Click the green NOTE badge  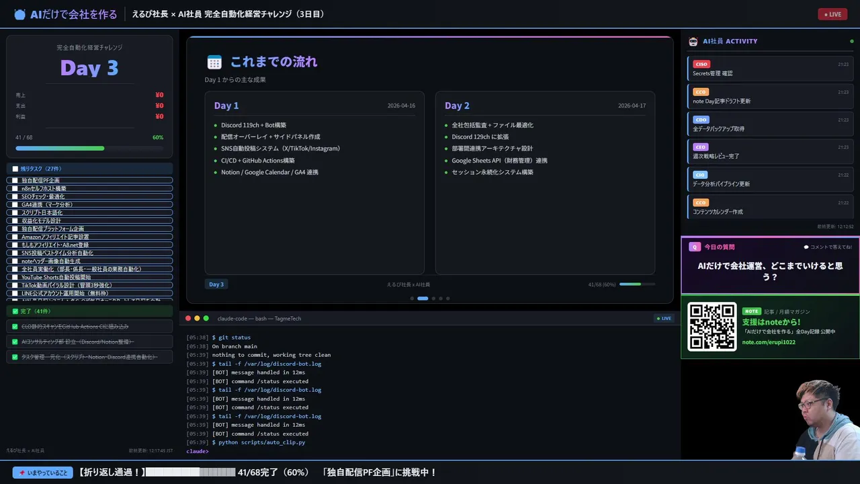tap(751, 311)
